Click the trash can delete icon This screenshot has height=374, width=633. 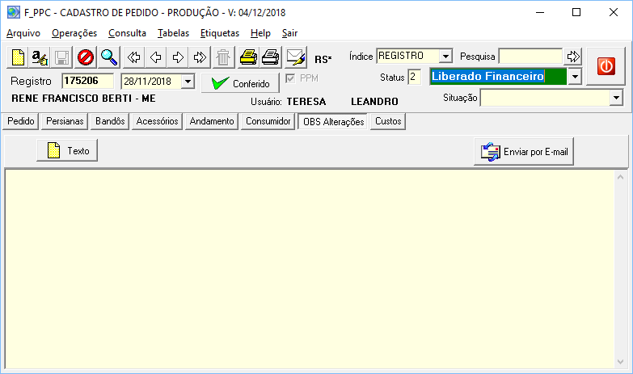pos(223,57)
